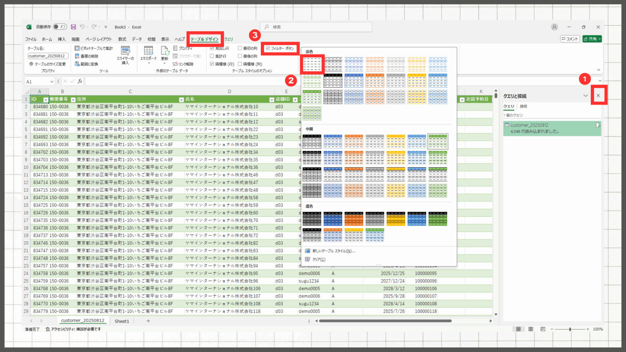This screenshot has width=626, height=352.
Task: Open the ID column filter dropdown
Action: (x=45, y=100)
